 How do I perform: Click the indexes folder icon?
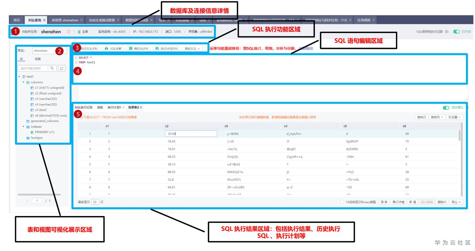[x=28, y=127]
